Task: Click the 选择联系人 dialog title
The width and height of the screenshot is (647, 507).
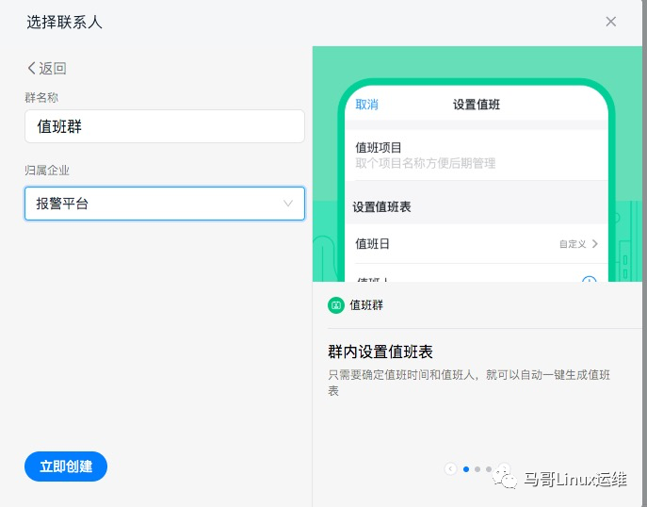Action: coord(64,22)
